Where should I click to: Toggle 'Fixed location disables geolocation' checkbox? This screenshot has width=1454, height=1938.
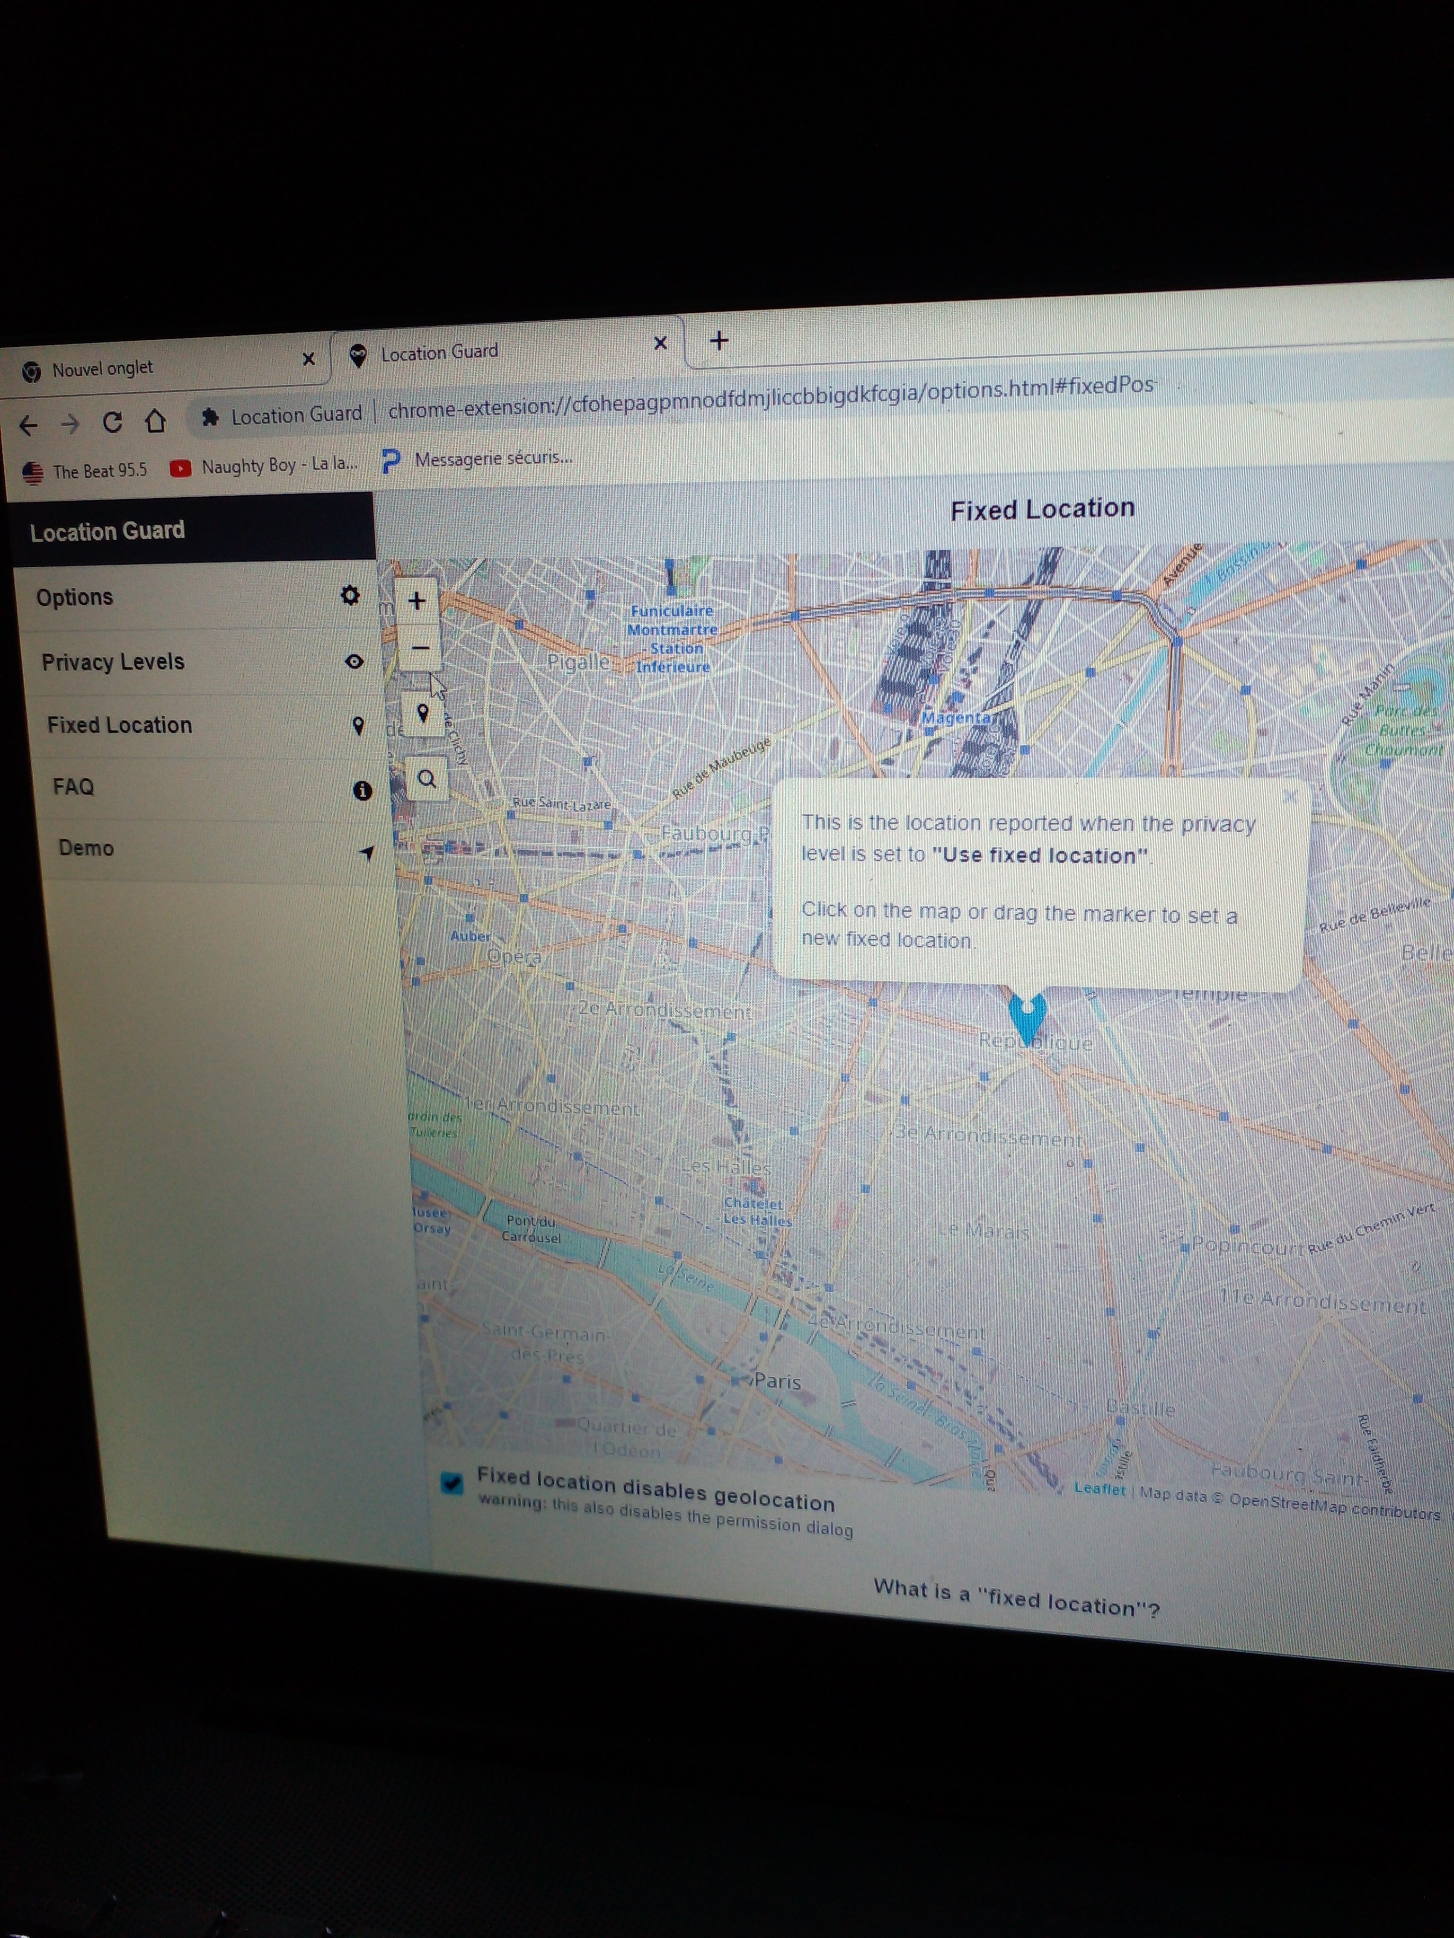tap(452, 1482)
